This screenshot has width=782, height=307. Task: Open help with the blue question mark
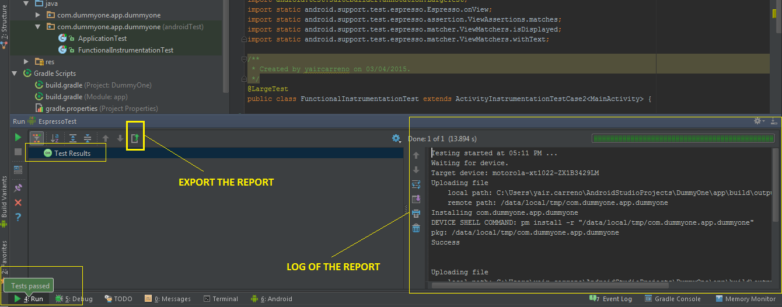click(x=18, y=217)
